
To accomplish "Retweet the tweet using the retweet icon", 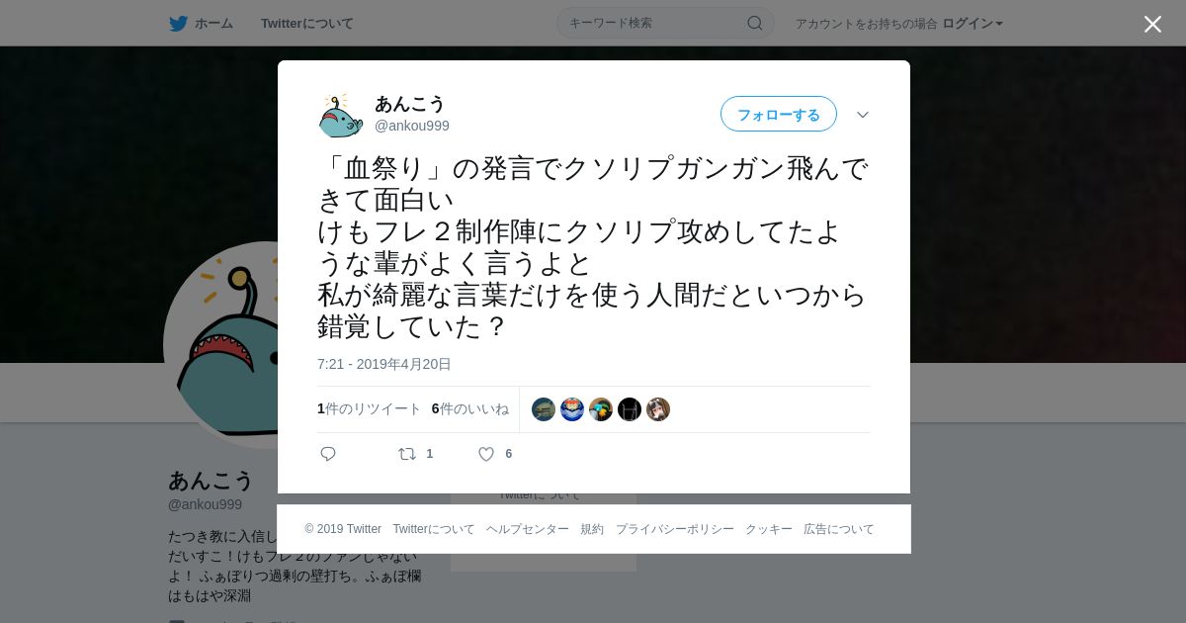I will tap(407, 454).
